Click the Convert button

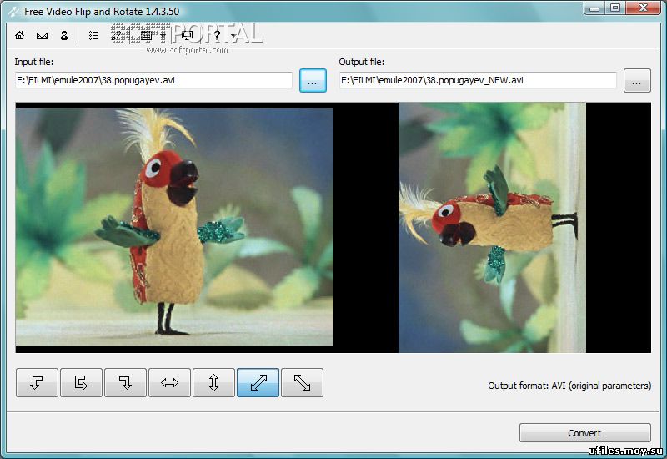584,433
